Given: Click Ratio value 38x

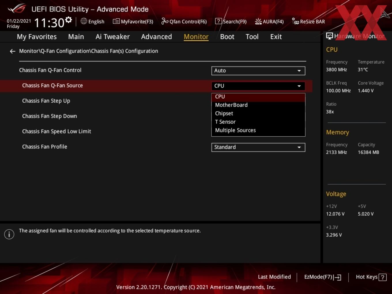Looking at the screenshot, I should pos(330,112).
